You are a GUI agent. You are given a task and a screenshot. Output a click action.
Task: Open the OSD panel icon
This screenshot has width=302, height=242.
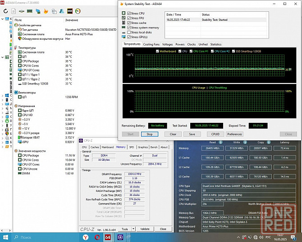(x=70, y=11)
